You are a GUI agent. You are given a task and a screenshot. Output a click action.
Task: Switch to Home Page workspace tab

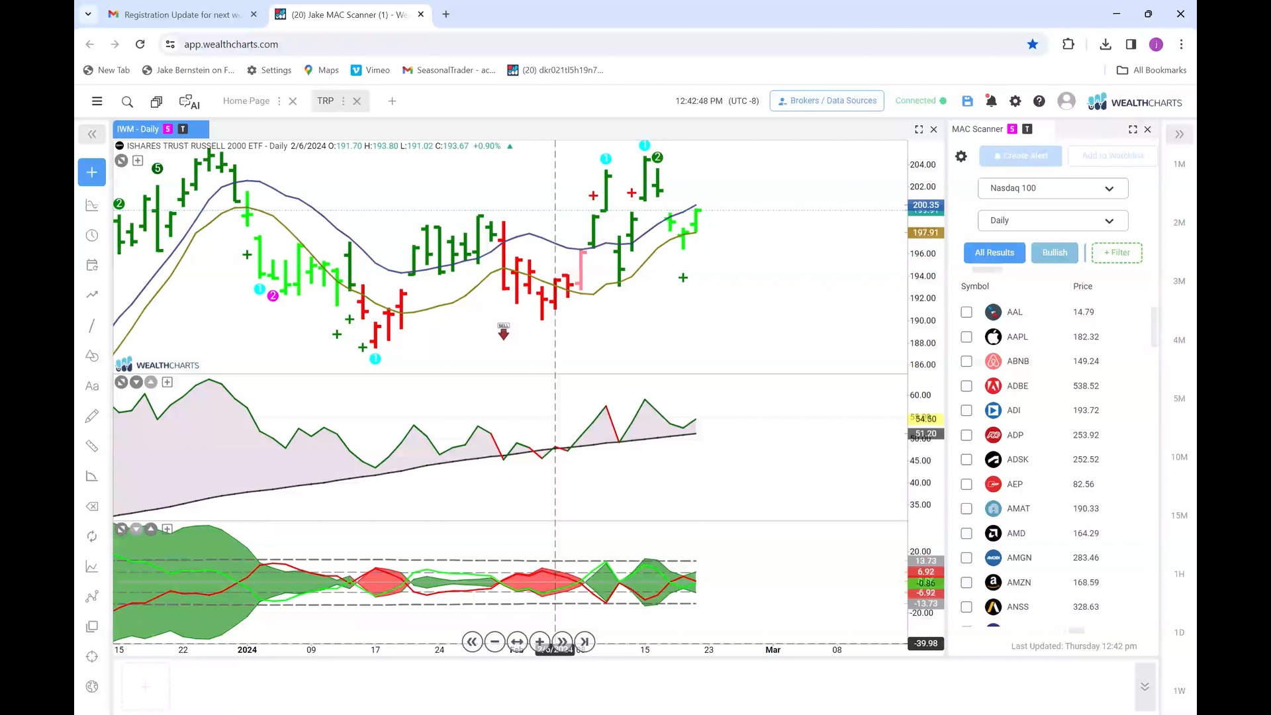pos(246,101)
